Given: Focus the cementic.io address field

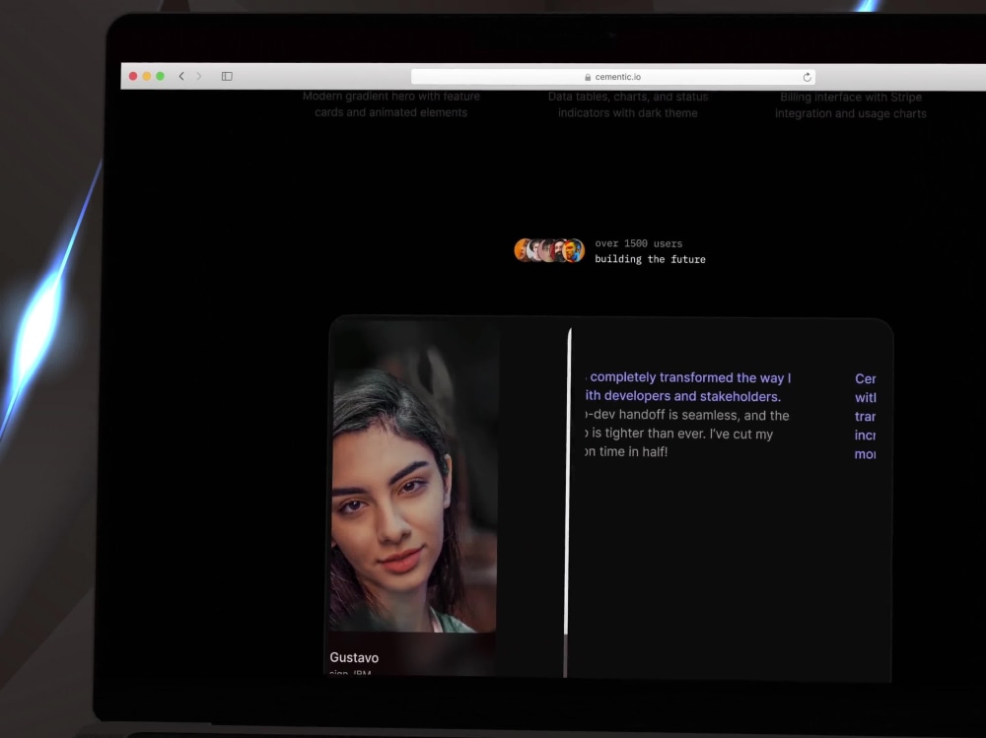Looking at the screenshot, I should coord(613,77).
